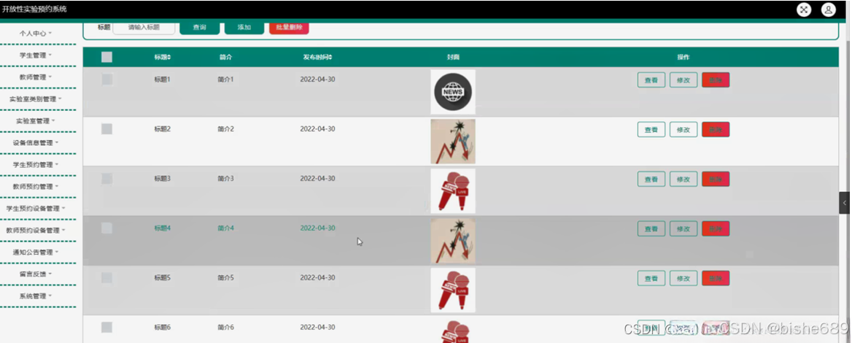
Task: Click the 2022-04-30 date in 标题3 row
Action: coord(318,178)
